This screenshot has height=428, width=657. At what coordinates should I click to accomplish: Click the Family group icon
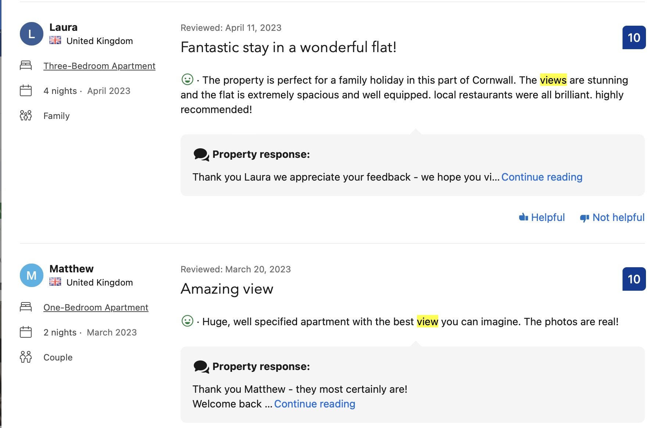(26, 116)
